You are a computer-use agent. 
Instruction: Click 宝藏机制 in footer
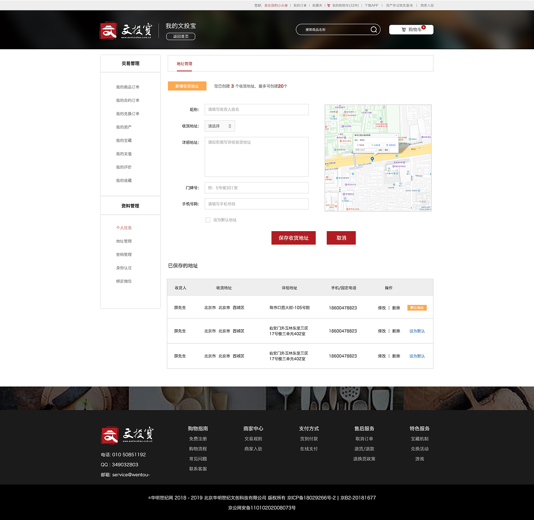tap(420, 439)
